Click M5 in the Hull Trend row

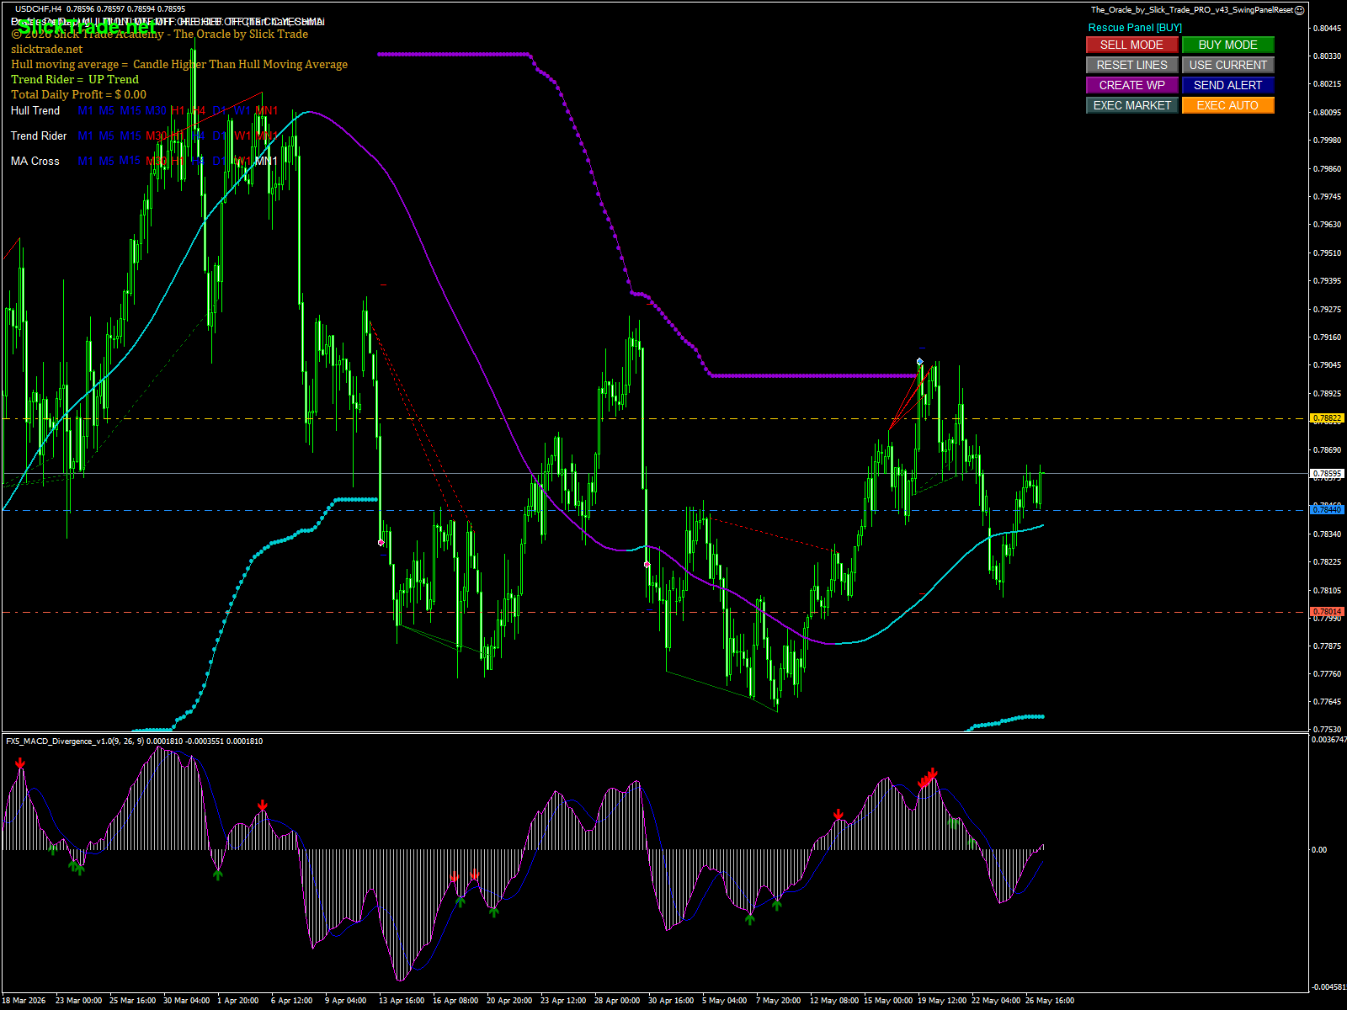point(106,110)
